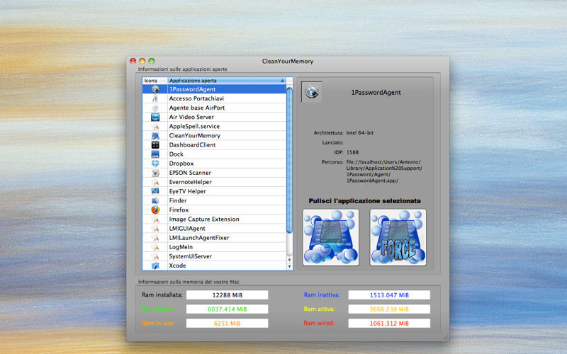Close the CleanYourMemory window
567x354 pixels.
pos(133,61)
